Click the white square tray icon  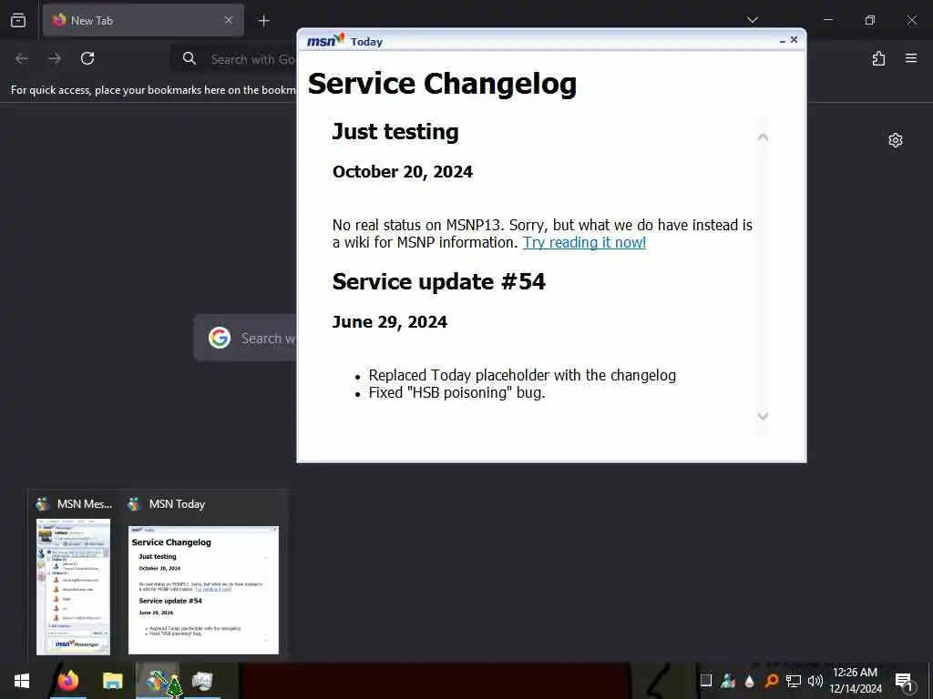pyautogui.click(x=706, y=680)
